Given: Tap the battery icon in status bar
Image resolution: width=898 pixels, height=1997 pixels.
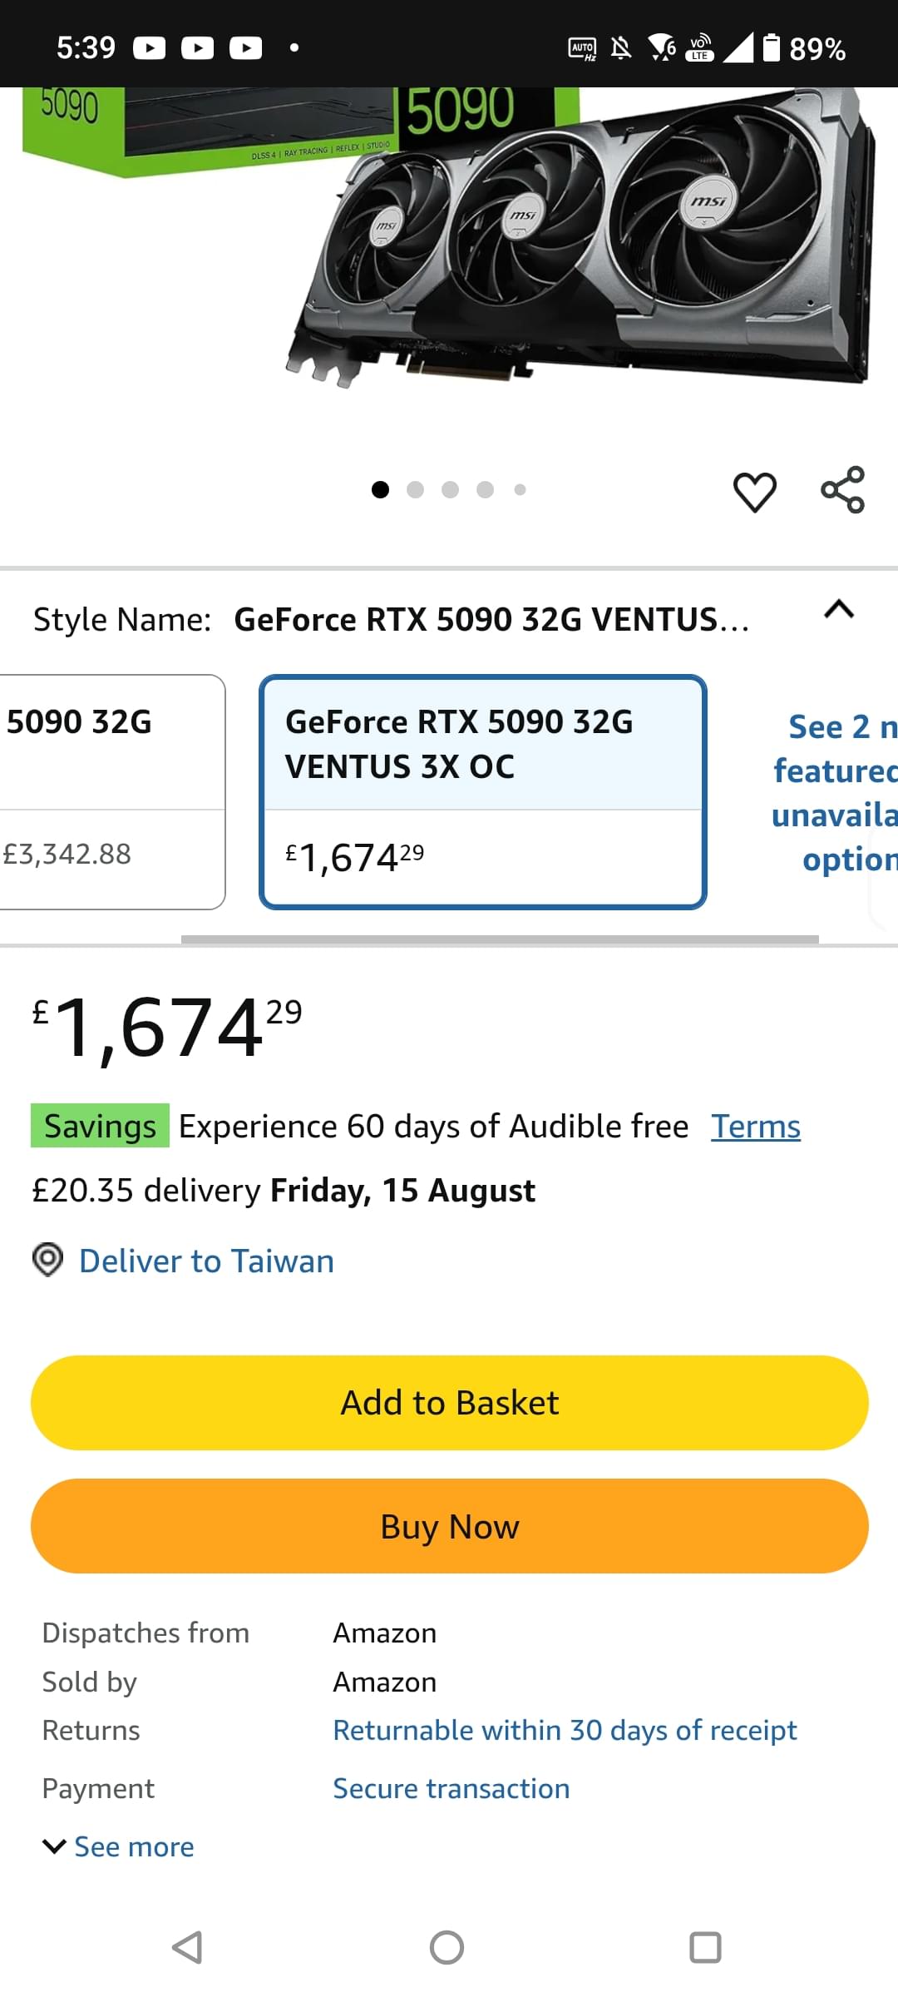Looking at the screenshot, I should (x=772, y=47).
